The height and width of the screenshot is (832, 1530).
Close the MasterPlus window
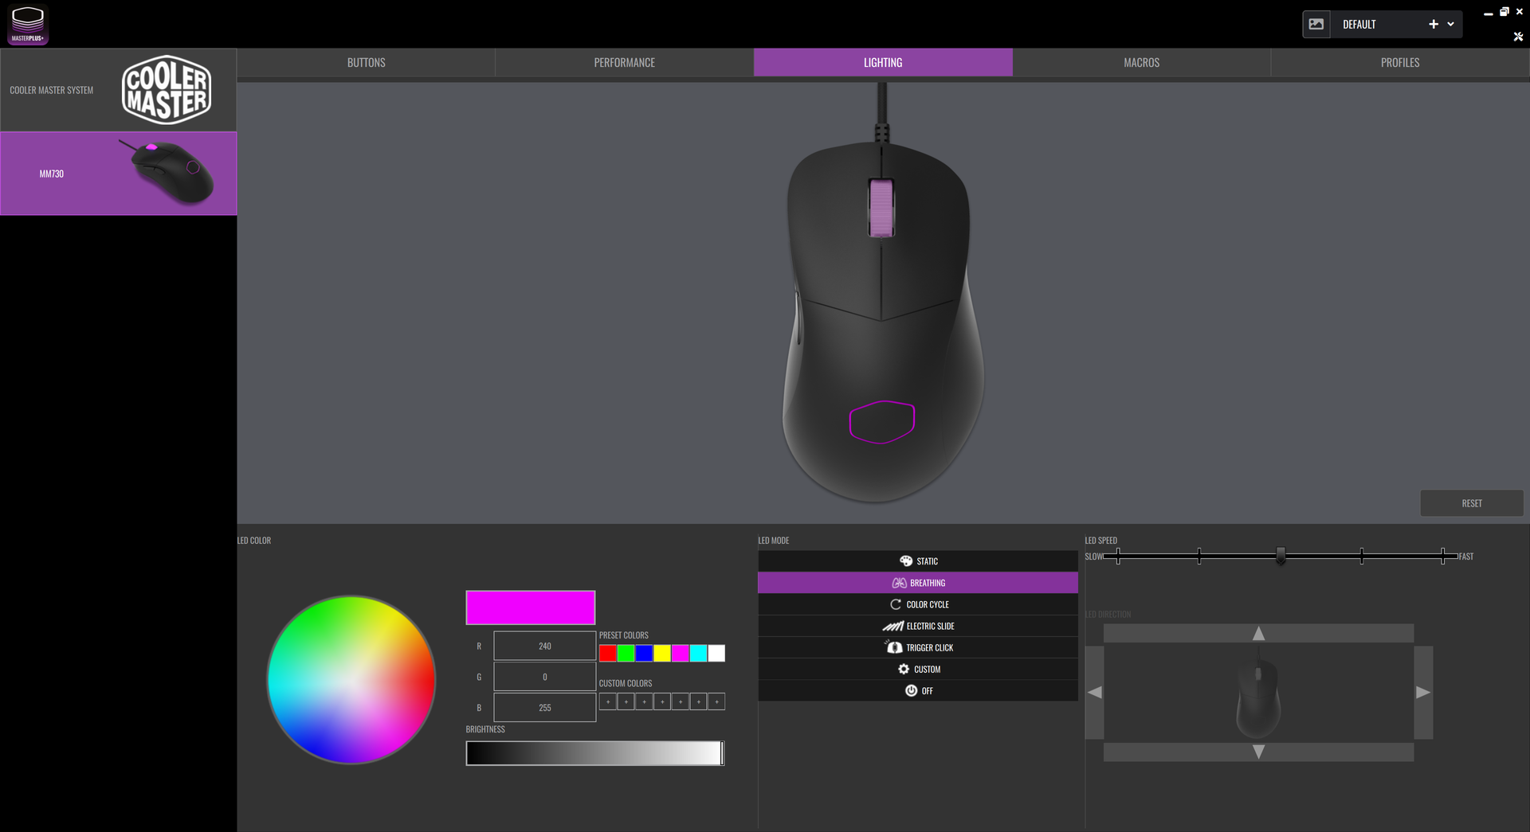pos(1519,12)
